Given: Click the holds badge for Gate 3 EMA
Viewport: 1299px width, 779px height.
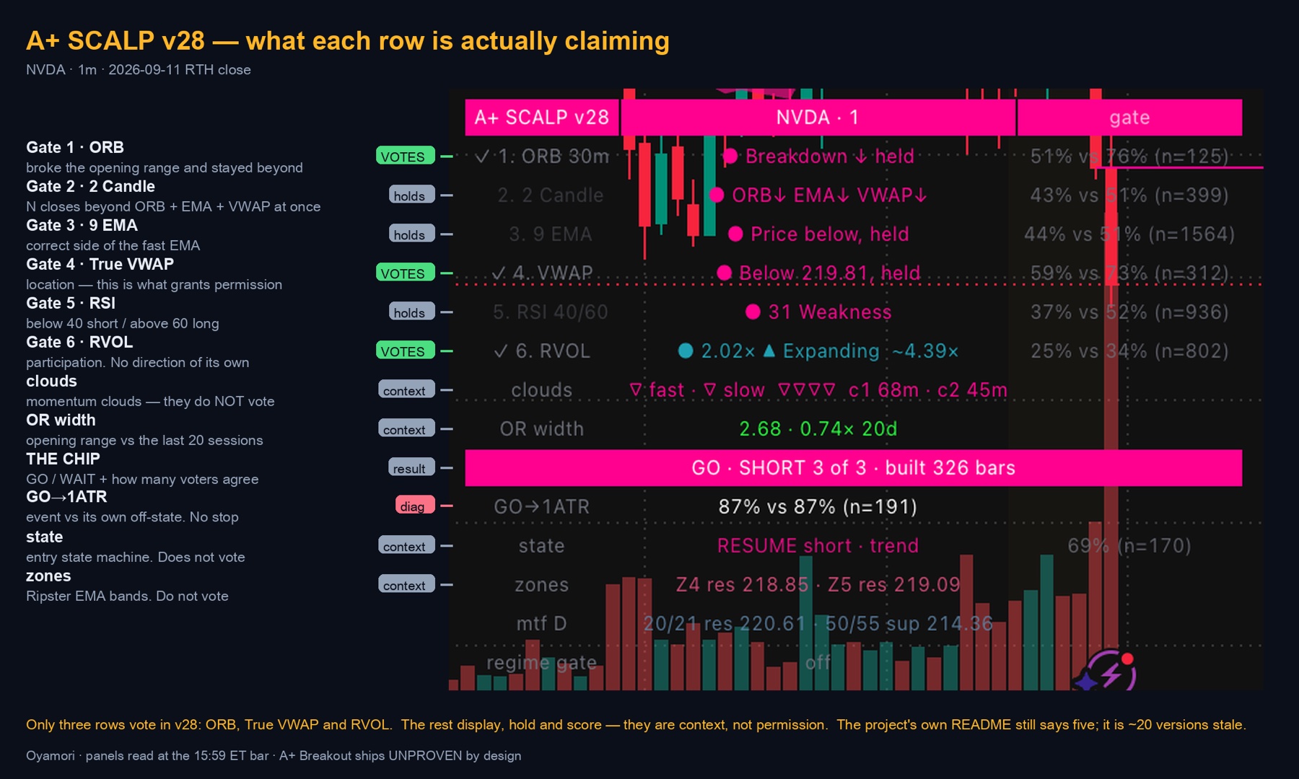Looking at the screenshot, I should [x=411, y=234].
